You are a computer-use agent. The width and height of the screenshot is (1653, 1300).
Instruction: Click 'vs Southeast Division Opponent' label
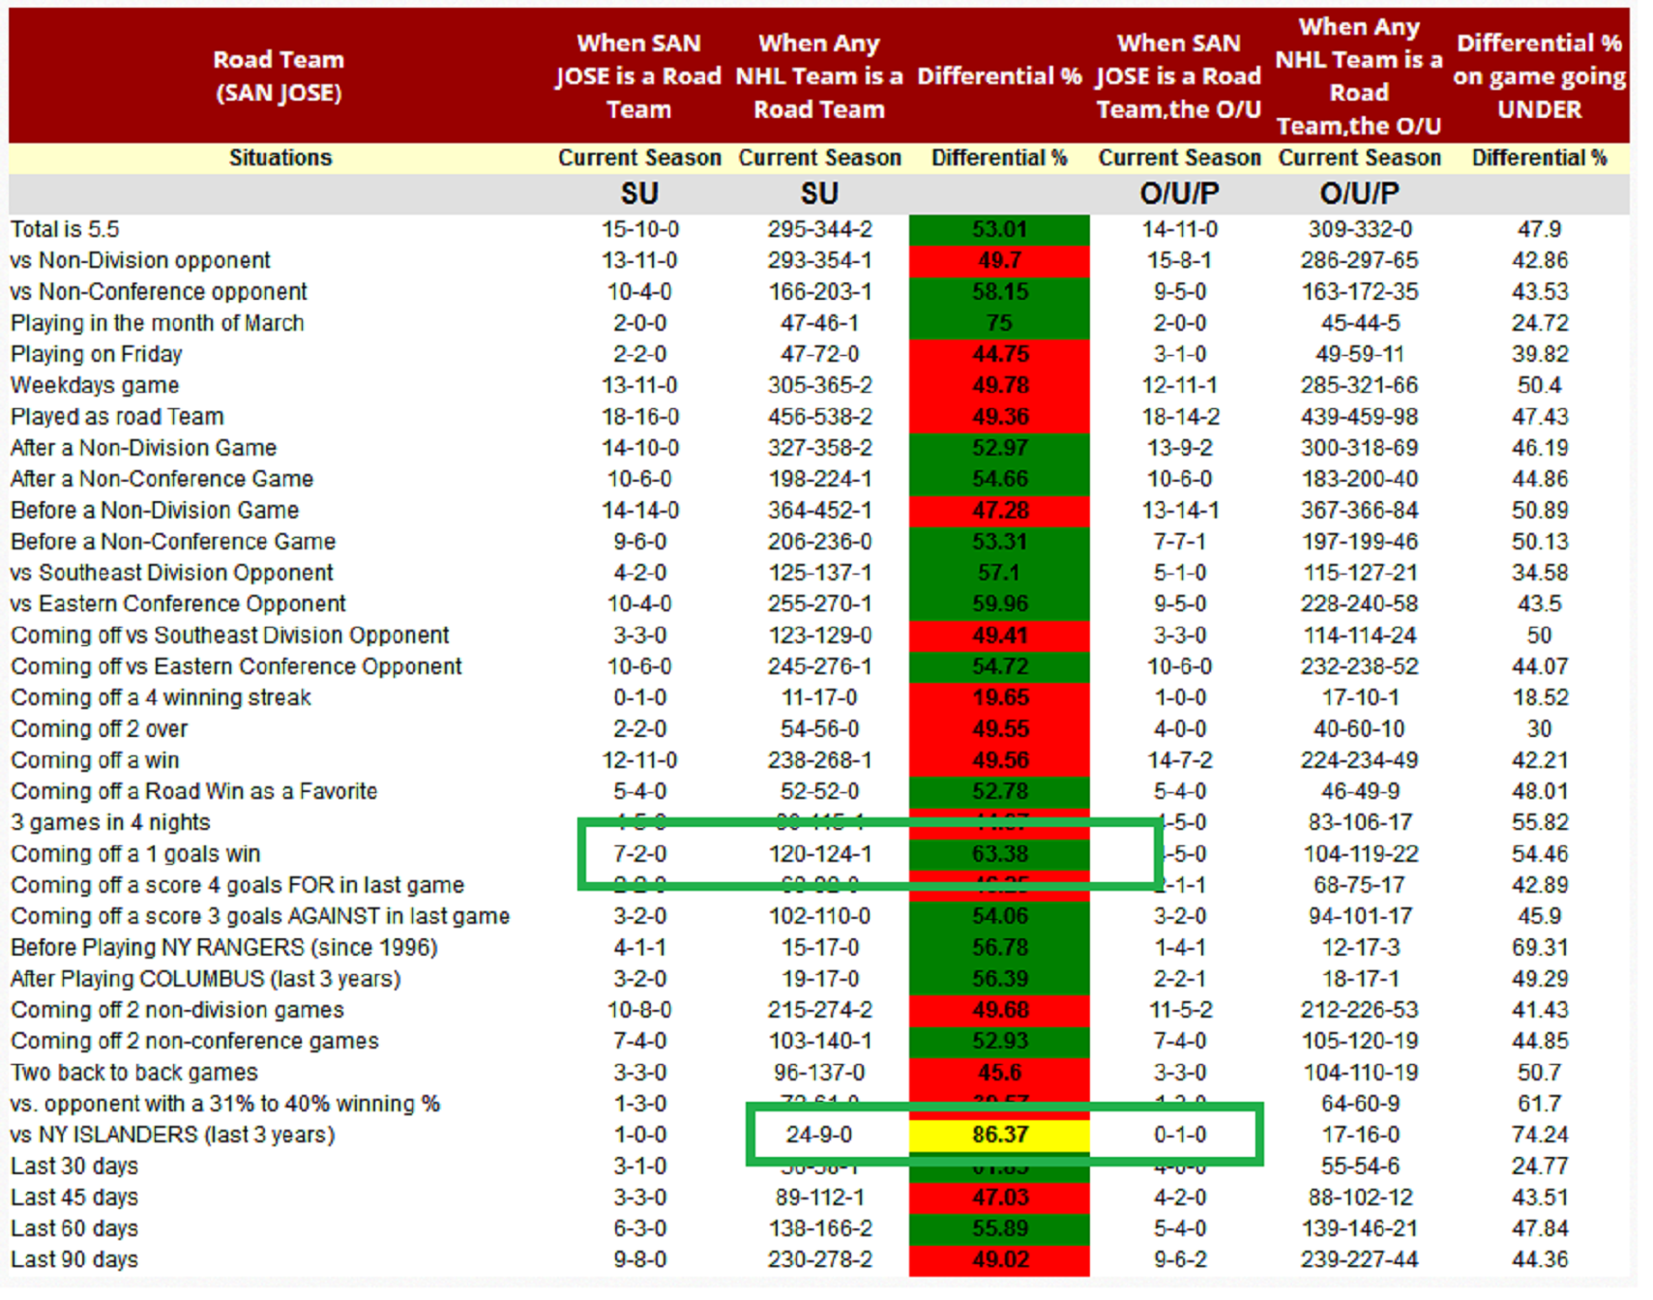click(x=171, y=573)
